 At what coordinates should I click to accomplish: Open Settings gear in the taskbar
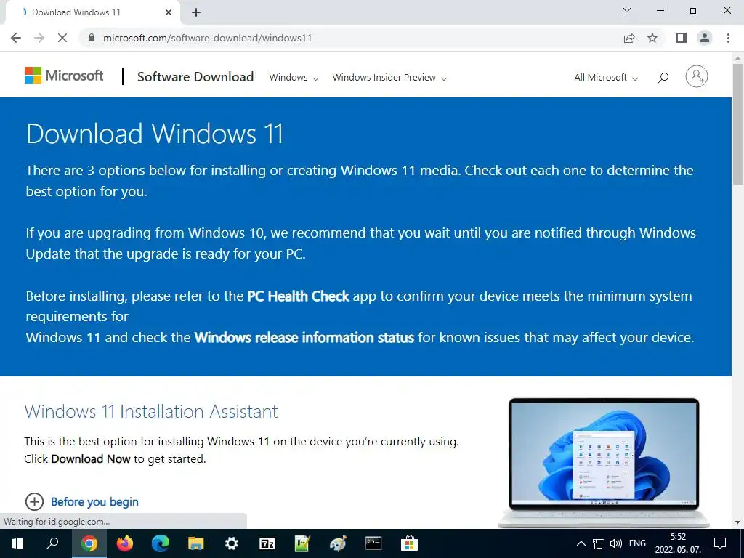pos(232,543)
